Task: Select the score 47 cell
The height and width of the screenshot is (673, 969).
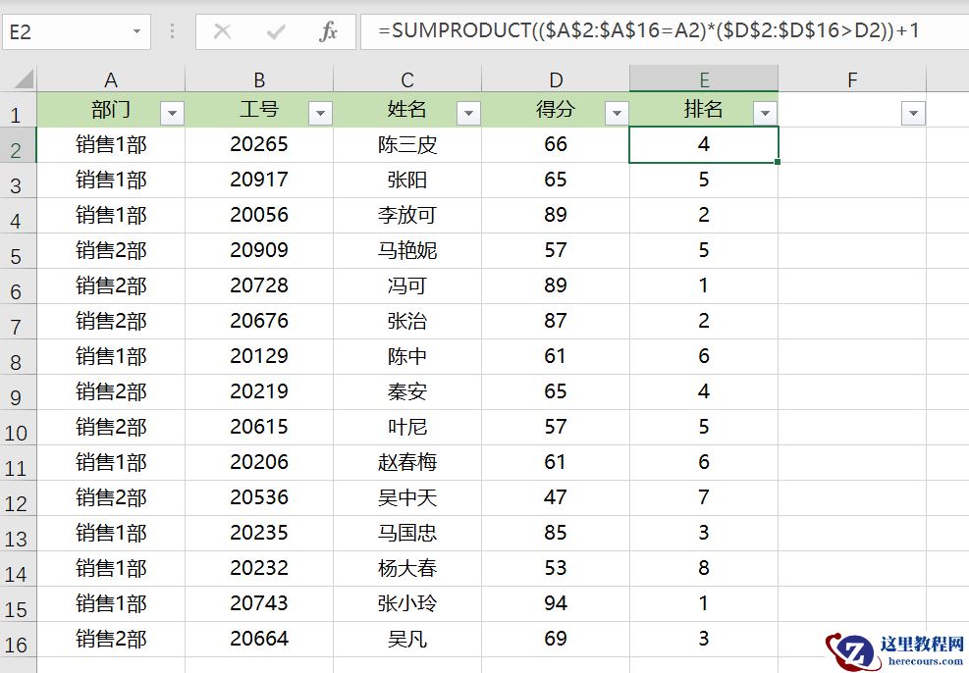Action: pos(556,497)
